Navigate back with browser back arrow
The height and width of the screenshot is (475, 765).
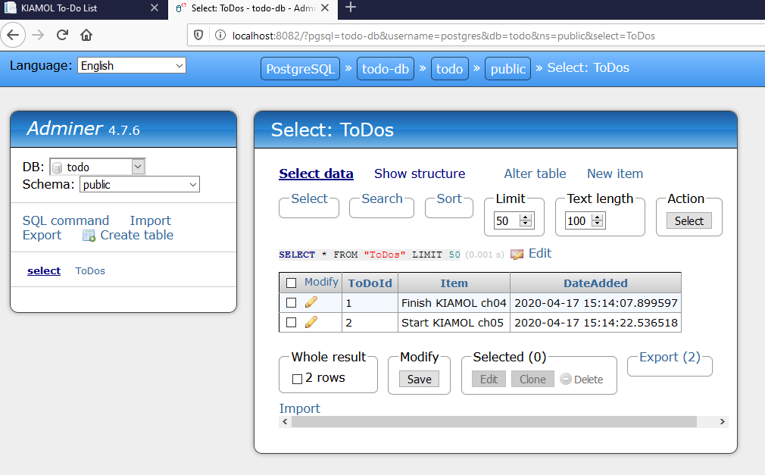click(14, 35)
